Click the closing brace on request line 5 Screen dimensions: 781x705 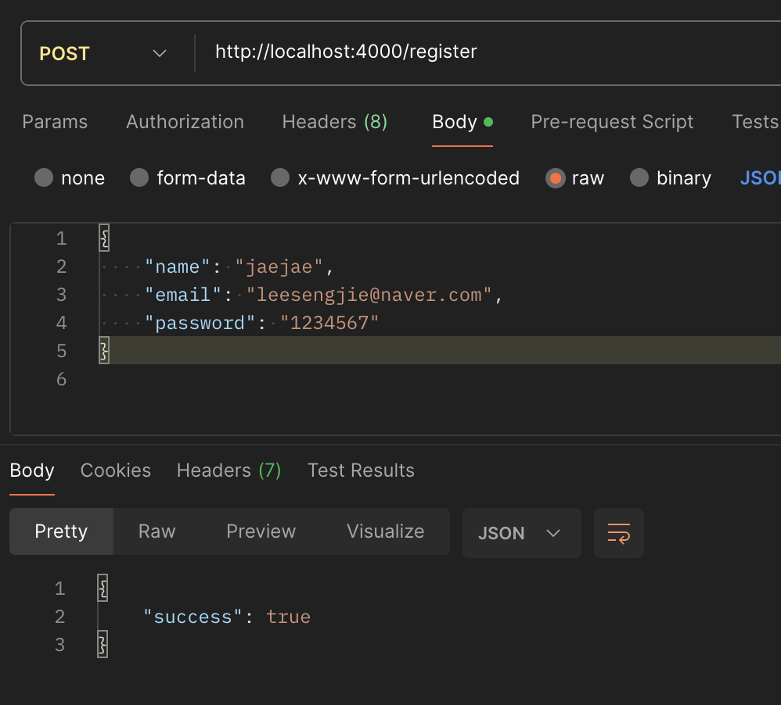click(104, 351)
